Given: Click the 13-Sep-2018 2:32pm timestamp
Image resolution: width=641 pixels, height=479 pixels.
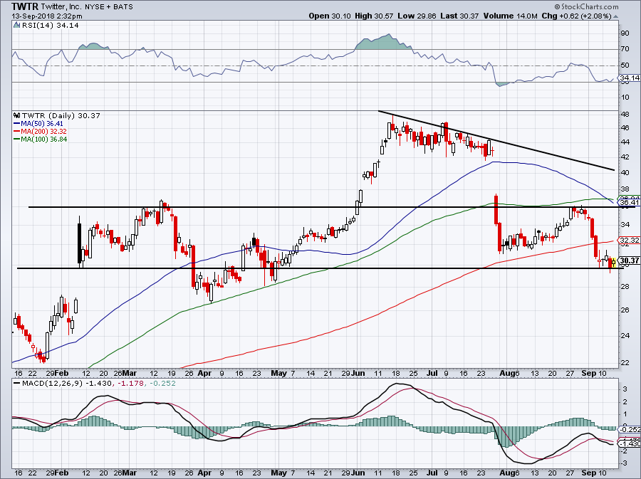Looking at the screenshot, I should [x=47, y=16].
